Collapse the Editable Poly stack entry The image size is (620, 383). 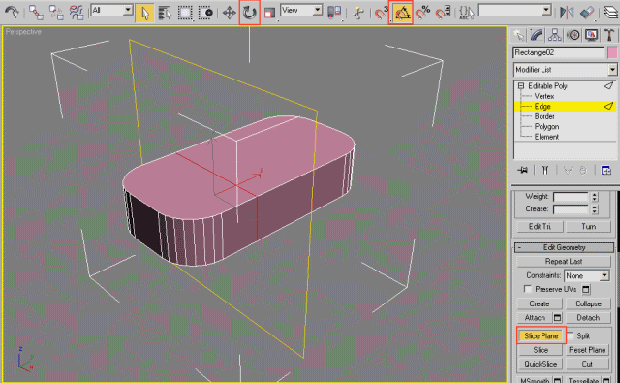[x=521, y=86]
